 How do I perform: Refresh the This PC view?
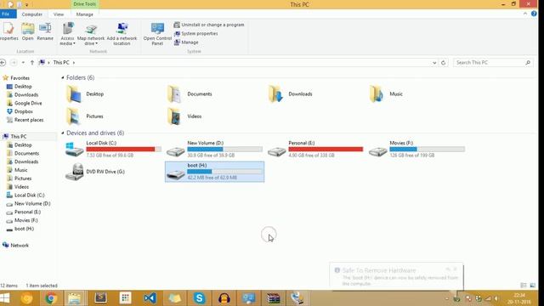tap(443, 62)
